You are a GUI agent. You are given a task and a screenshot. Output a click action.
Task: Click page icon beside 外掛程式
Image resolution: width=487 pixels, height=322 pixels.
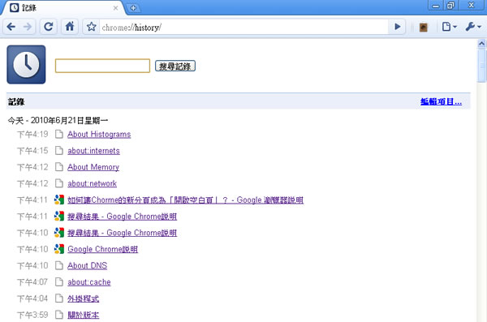pos(59,298)
